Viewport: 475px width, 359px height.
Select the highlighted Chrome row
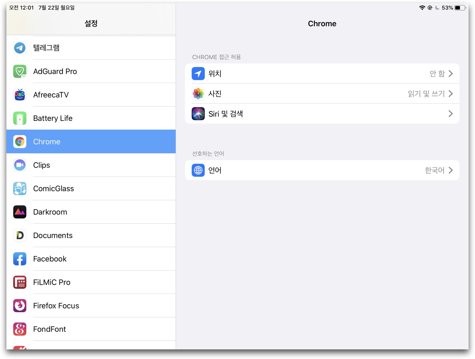coord(91,142)
